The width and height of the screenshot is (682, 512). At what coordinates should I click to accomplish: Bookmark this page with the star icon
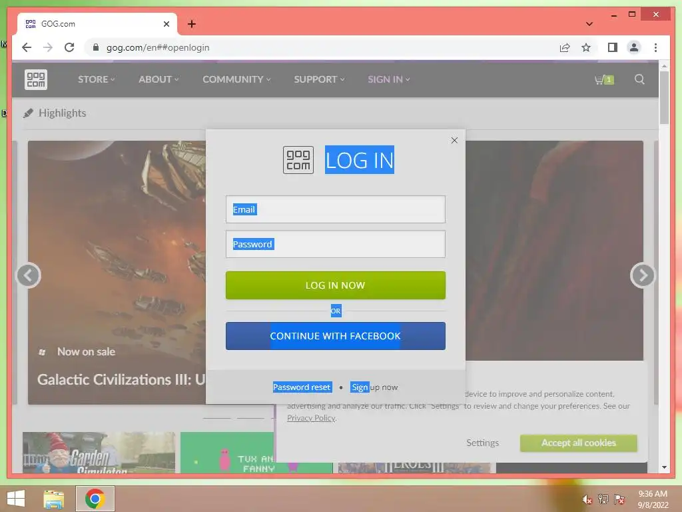586,47
